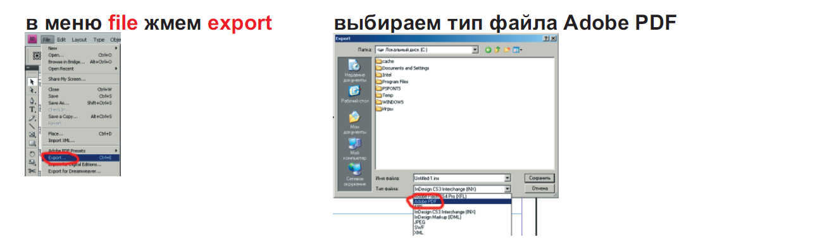Select the Игры folder
This screenshot has width=815, height=249.
(x=385, y=109)
